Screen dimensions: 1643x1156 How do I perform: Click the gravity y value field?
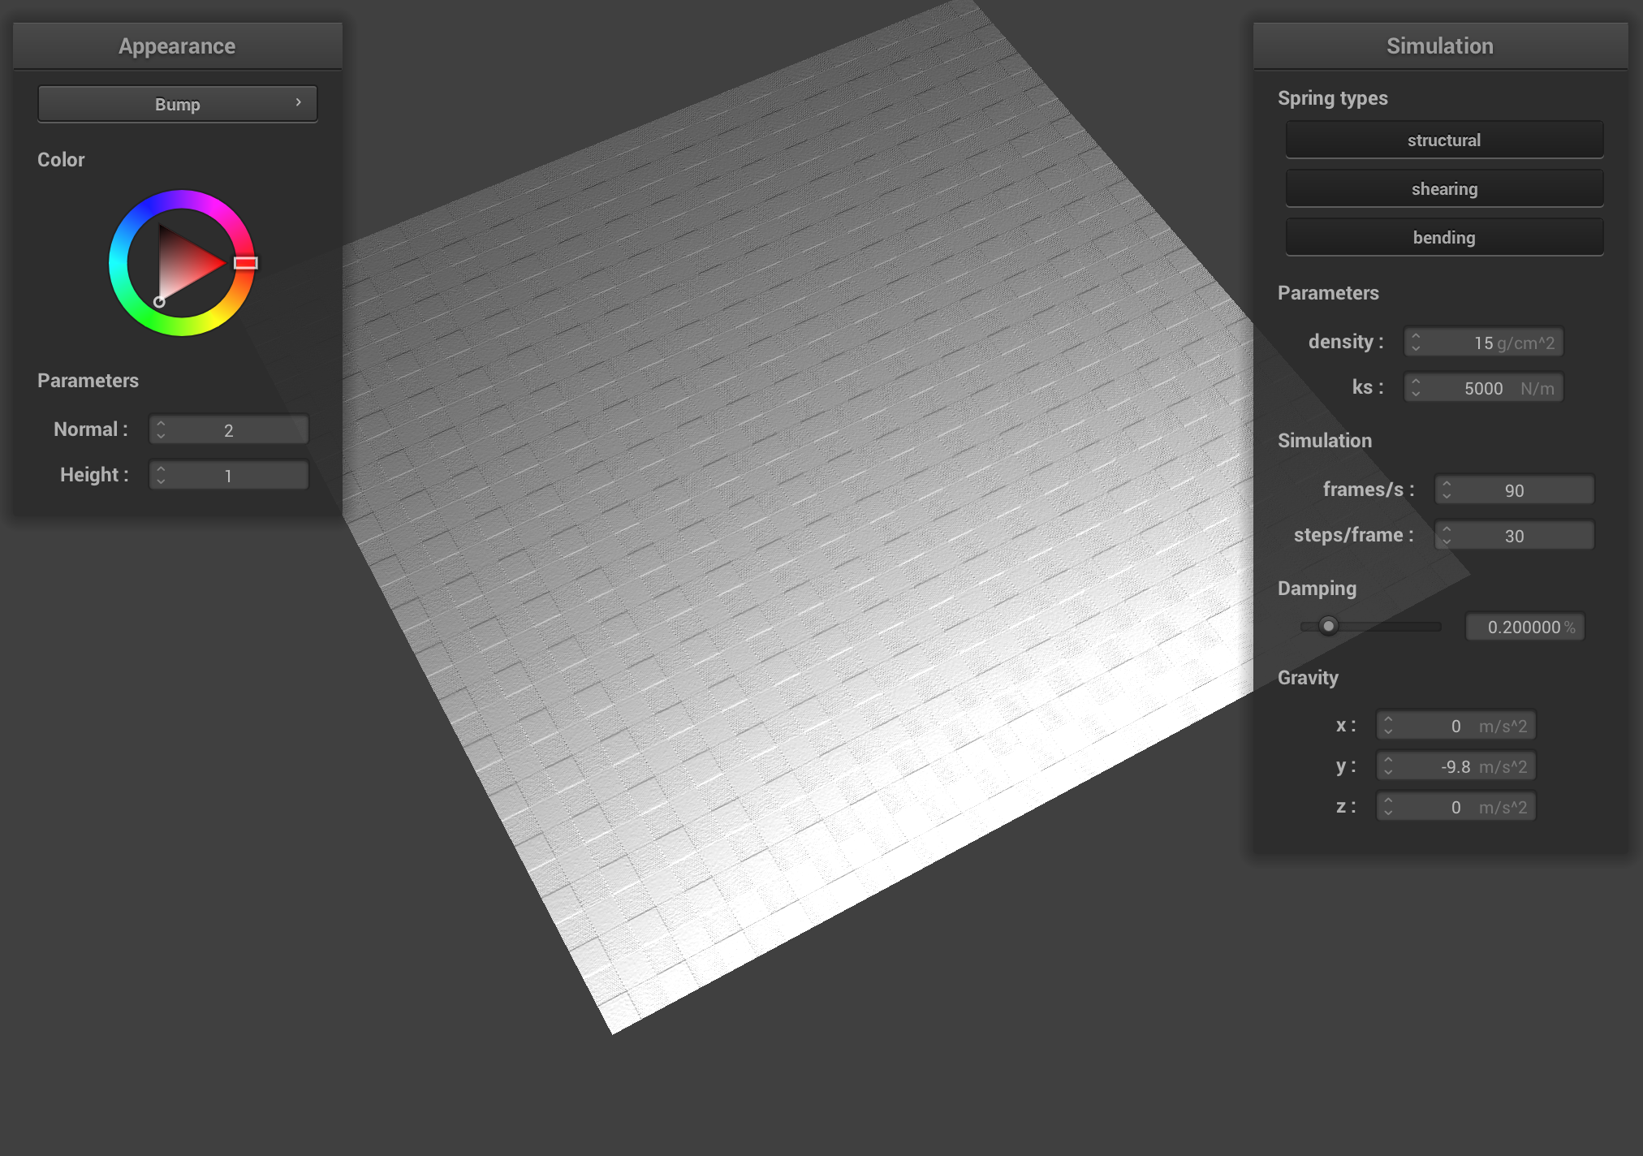(1457, 766)
